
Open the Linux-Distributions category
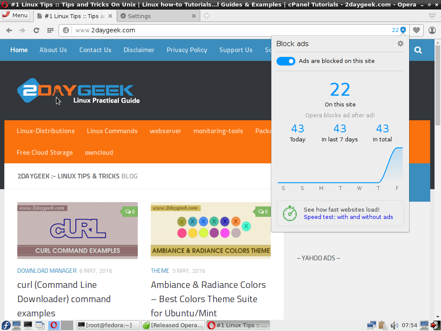click(46, 131)
